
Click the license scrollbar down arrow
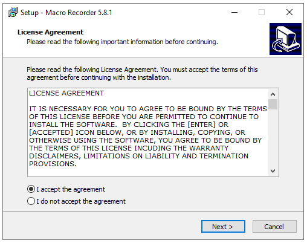(x=273, y=171)
